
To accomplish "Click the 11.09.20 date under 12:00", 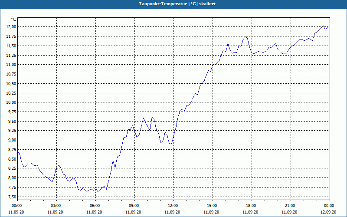I will click(172, 212).
